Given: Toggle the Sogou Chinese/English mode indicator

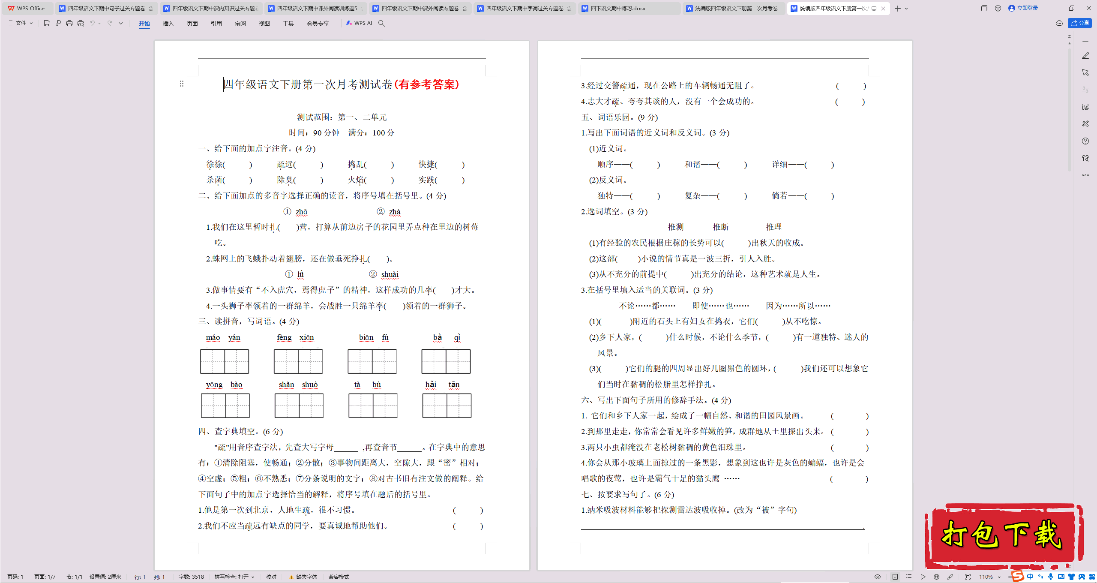Looking at the screenshot, I should [x=1030, y=577].
